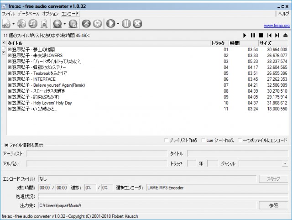Image resolution: width=292 pixels, height=220 pixels.
Task: Open the ジャンル dropdown
Action: (x=285, y=163)
